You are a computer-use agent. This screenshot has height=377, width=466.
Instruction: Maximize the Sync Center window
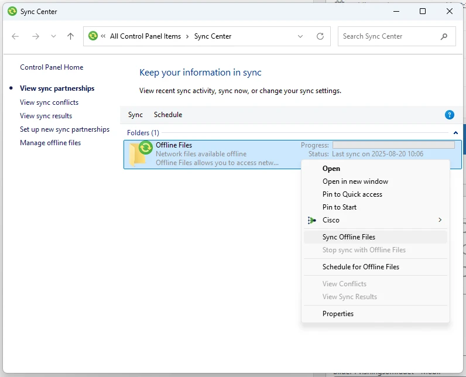point(423,11)
